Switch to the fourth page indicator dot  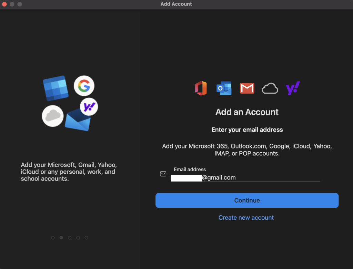point(78,238)
